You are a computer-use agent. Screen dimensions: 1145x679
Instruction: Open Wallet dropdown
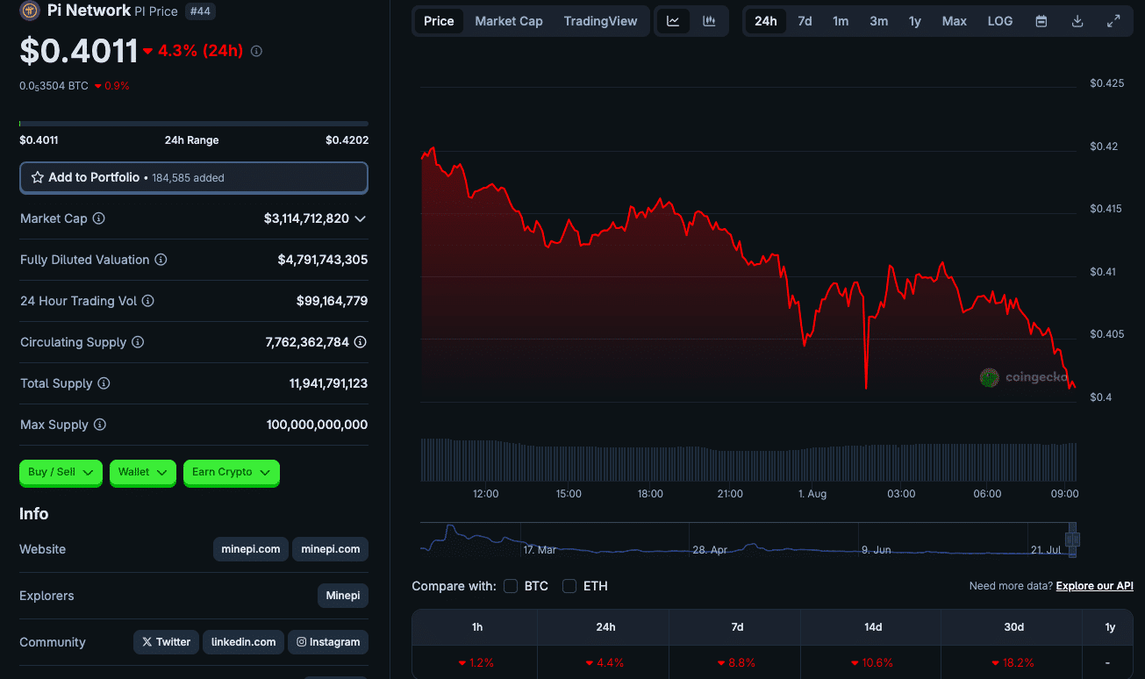(143, 472)
